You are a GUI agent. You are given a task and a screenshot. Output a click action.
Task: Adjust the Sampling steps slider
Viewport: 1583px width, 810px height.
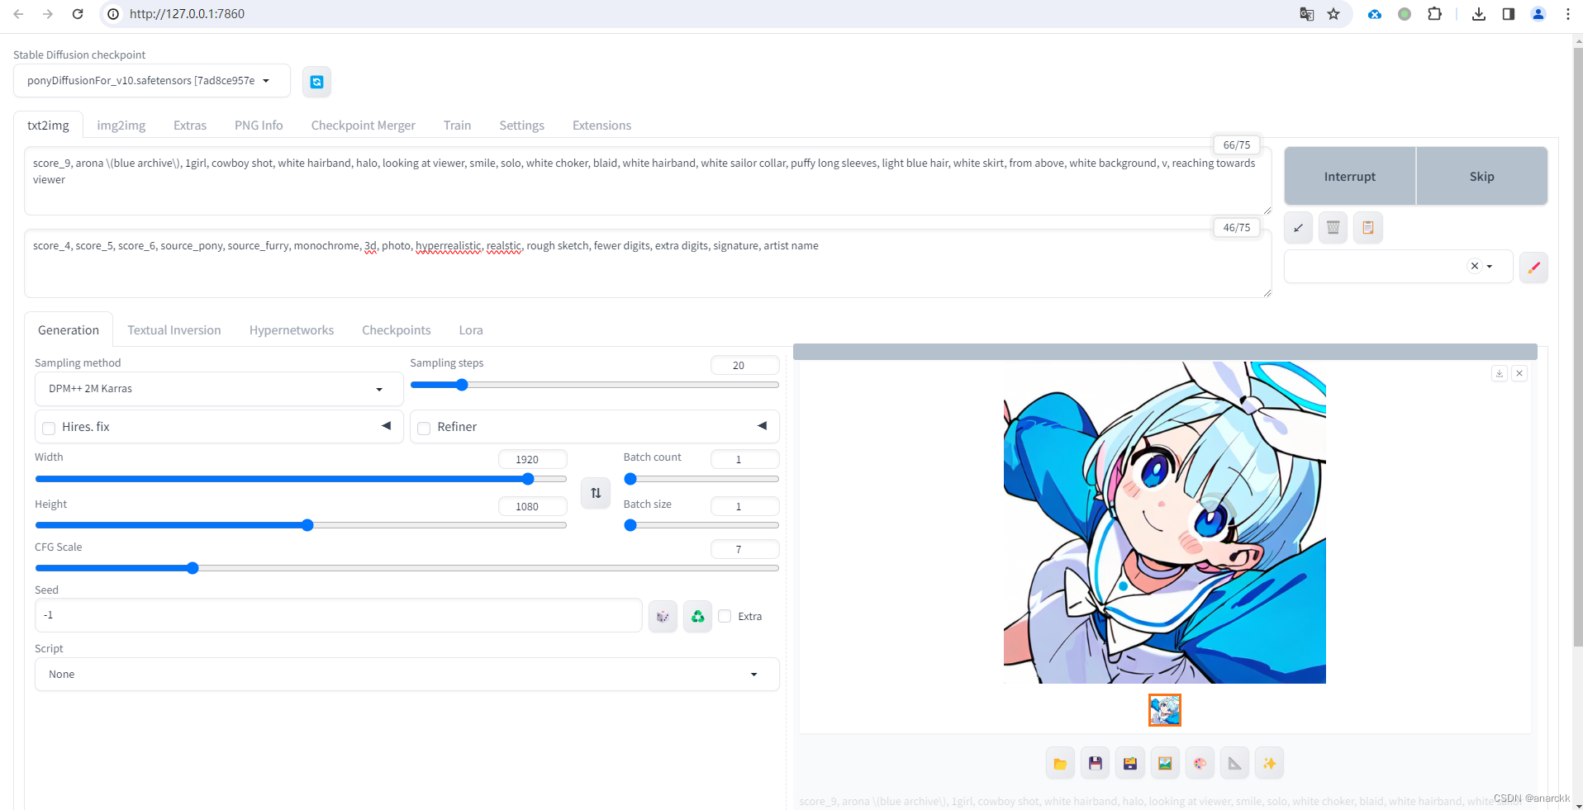click(x=594, y=385)
